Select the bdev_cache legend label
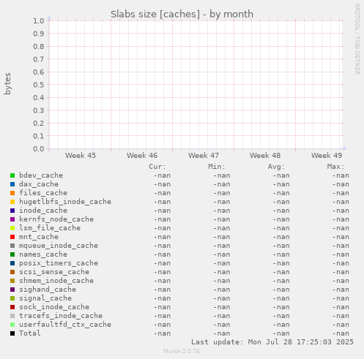This screenshot has height=359, width=364. click(x=41, y=175)
